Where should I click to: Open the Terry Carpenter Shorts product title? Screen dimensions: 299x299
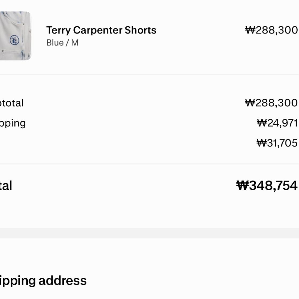pos(101,30)
